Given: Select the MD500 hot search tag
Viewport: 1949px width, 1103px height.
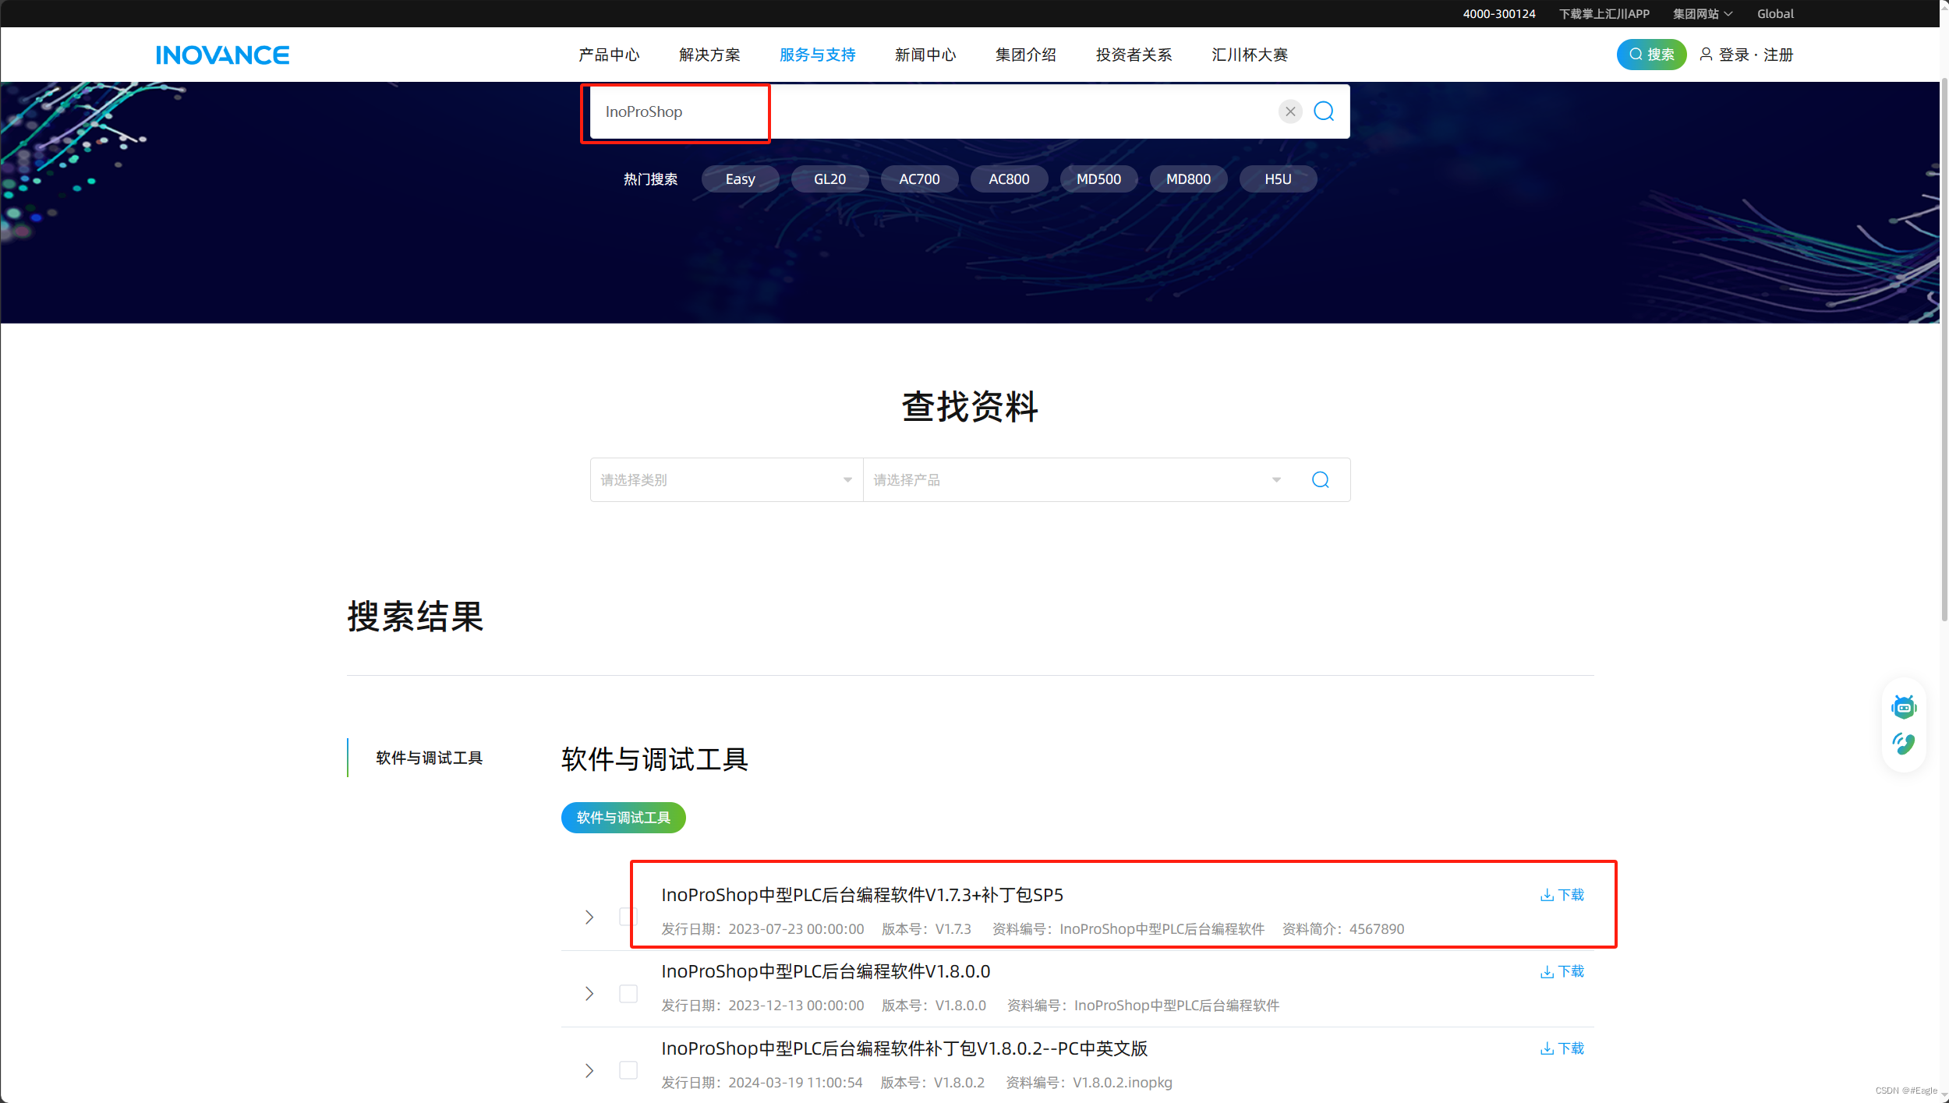Looking at the screenshot, I should [x=1098, y=179].
